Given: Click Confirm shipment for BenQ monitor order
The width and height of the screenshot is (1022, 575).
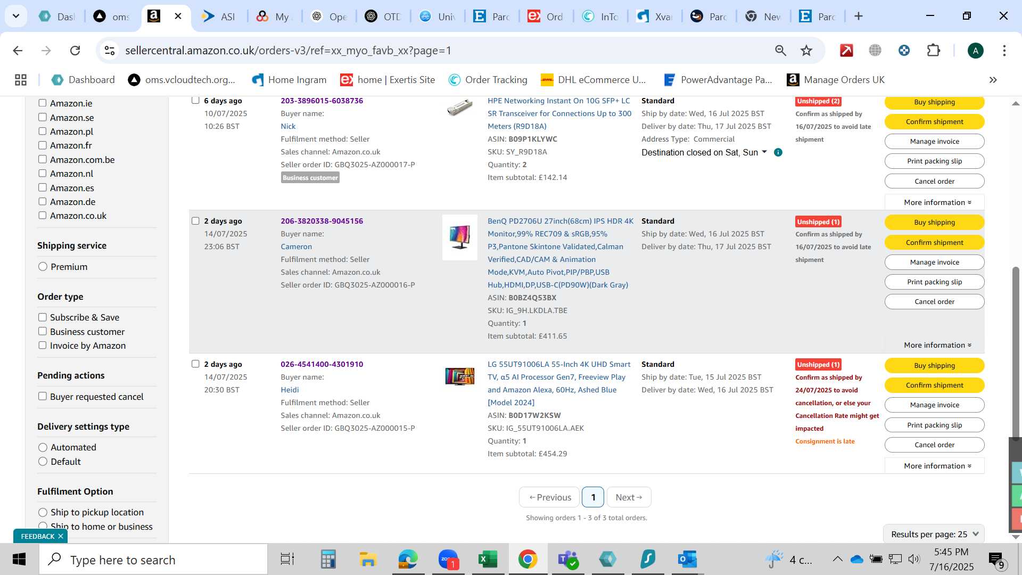Looking at the screenshot, I should 934,242.
